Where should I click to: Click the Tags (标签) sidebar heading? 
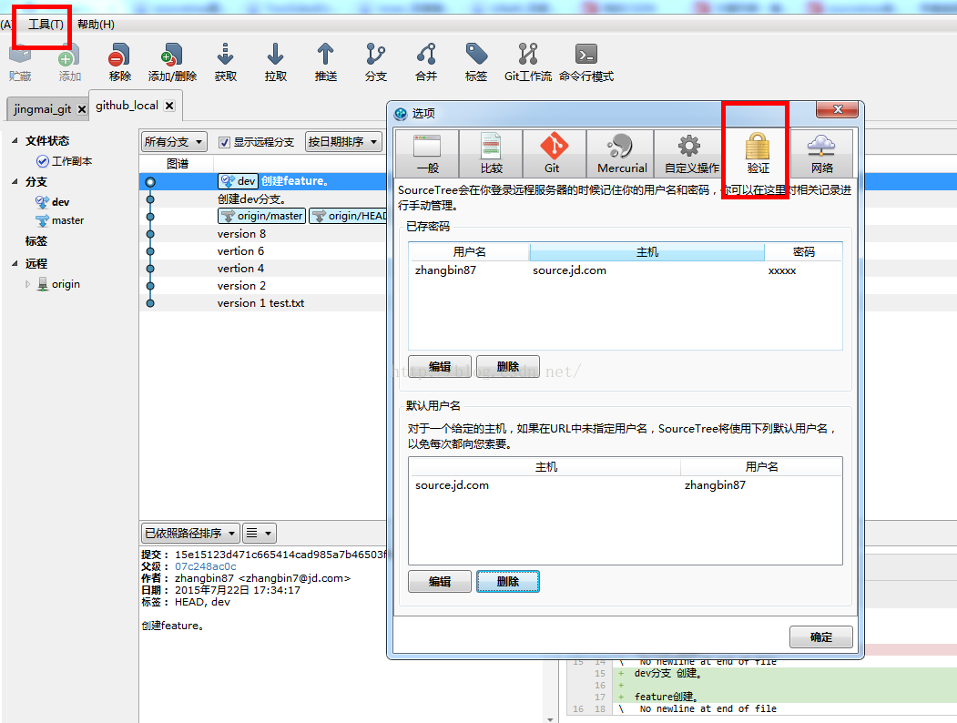(x=36, y=241)
